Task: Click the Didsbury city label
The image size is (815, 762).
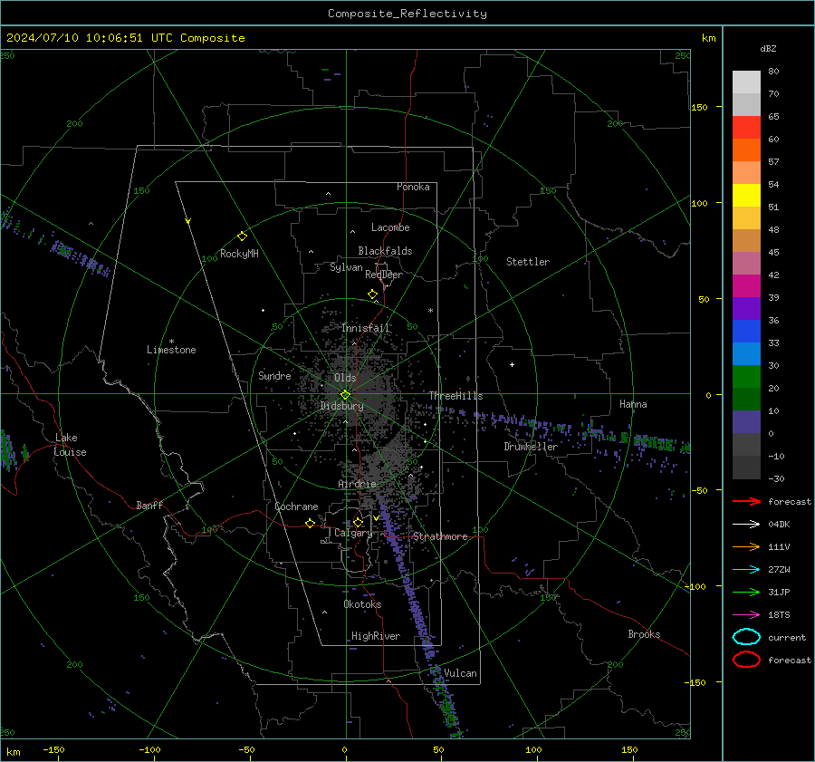Action: pos(341,406)
